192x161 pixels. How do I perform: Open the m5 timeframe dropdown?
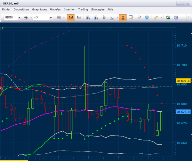51,18
